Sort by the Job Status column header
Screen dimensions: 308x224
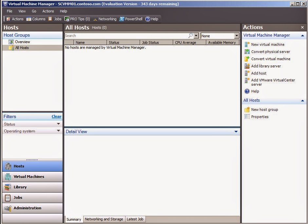click(x=157, y=42)
